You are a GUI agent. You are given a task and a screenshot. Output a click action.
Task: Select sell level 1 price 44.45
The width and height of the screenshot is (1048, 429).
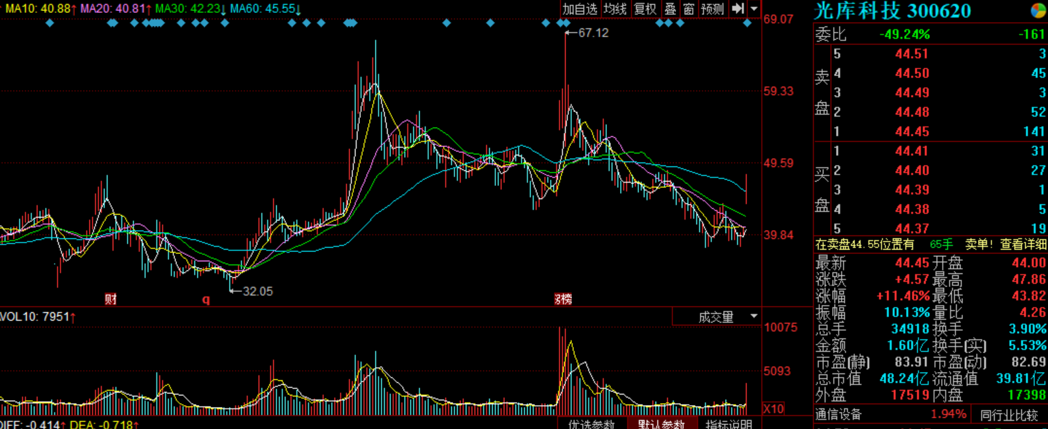912,132
